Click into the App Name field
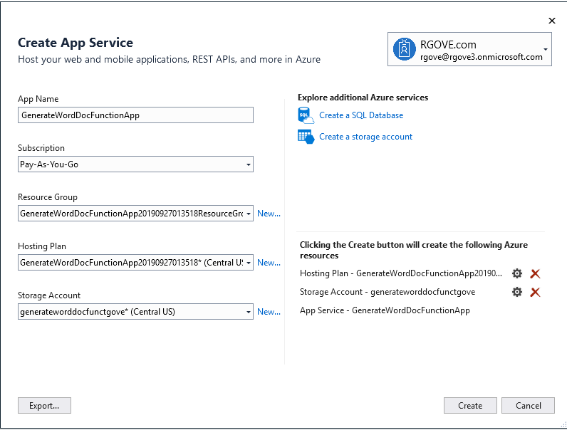This screenshot has width=567, height=430. pos(135,115)
